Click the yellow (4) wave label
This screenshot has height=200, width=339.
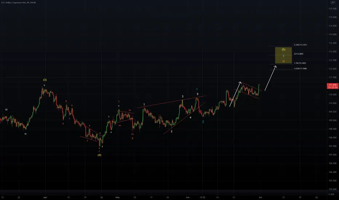tap(99, 155)
